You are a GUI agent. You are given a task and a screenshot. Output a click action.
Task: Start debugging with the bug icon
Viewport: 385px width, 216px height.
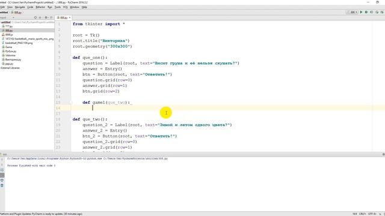366,12
